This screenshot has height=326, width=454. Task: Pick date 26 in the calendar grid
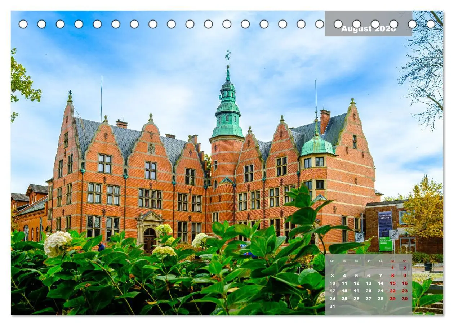click(x=356, y=299)
